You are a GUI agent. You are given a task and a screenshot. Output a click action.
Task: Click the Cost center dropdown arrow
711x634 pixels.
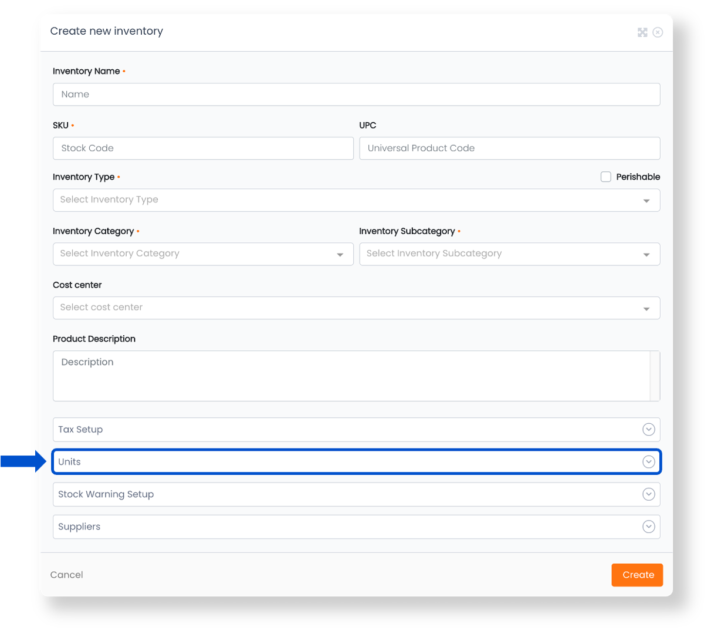click(647, 308)
